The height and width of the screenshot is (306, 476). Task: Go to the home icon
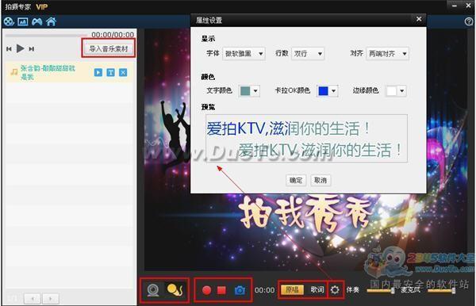51,21
